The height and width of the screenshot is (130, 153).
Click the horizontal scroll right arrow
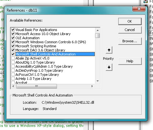92,86
